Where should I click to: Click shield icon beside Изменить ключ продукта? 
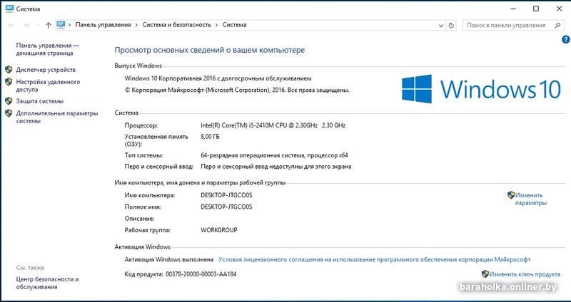click(x=485, y=274)
